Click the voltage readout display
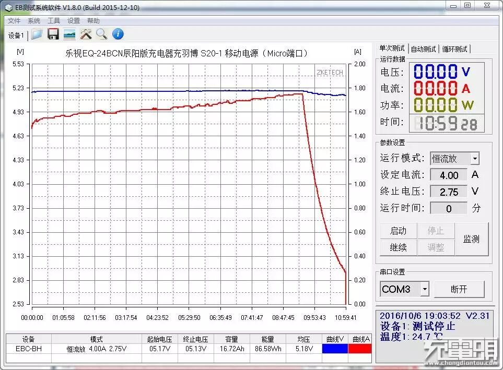This screenshot has width=503, height=370. click(x=442, y=71)
